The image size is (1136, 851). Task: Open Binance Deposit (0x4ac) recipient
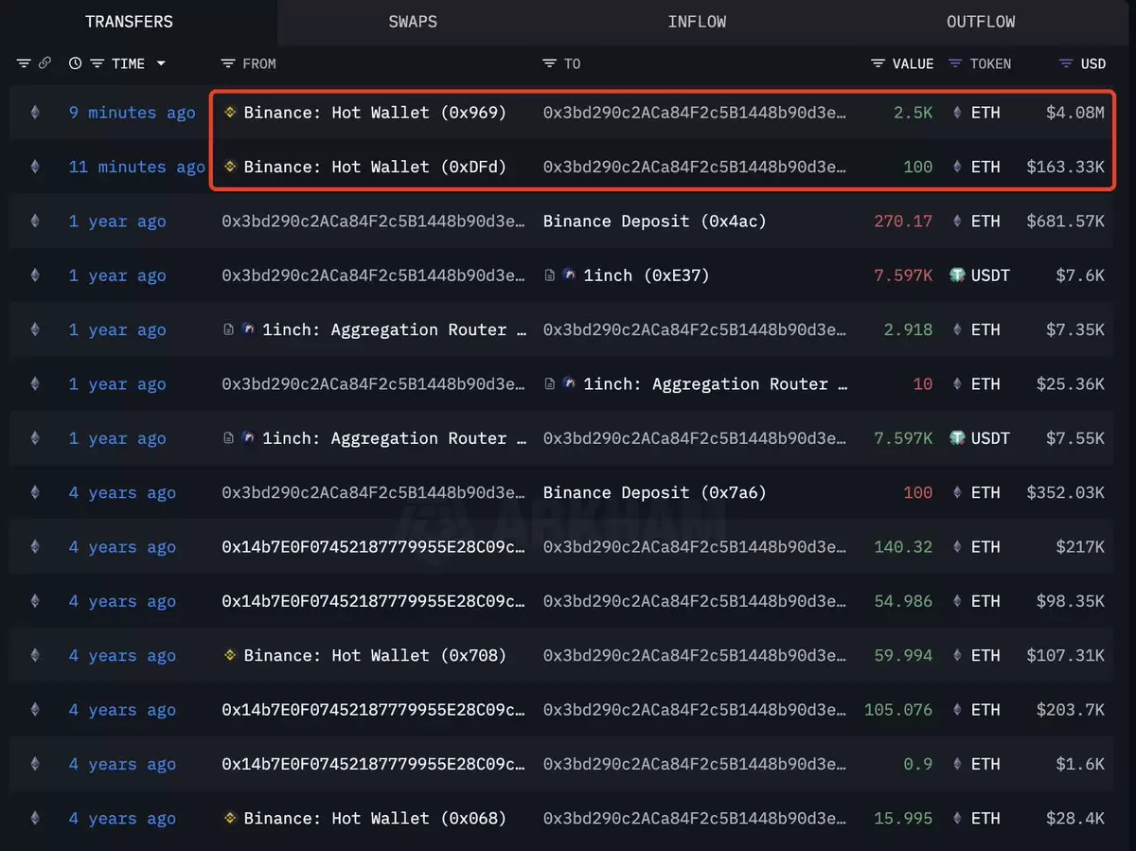click(655, 221)
